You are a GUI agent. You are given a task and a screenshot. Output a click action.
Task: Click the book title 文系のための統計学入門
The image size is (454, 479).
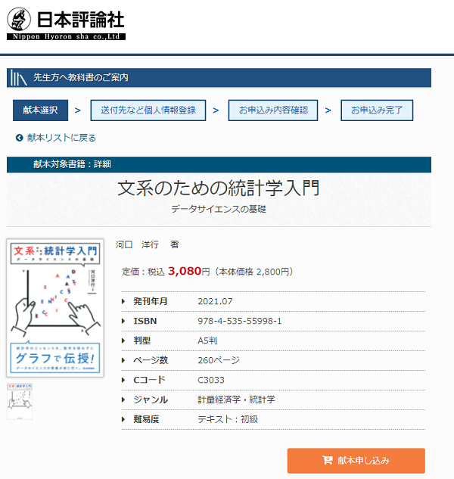219,188
